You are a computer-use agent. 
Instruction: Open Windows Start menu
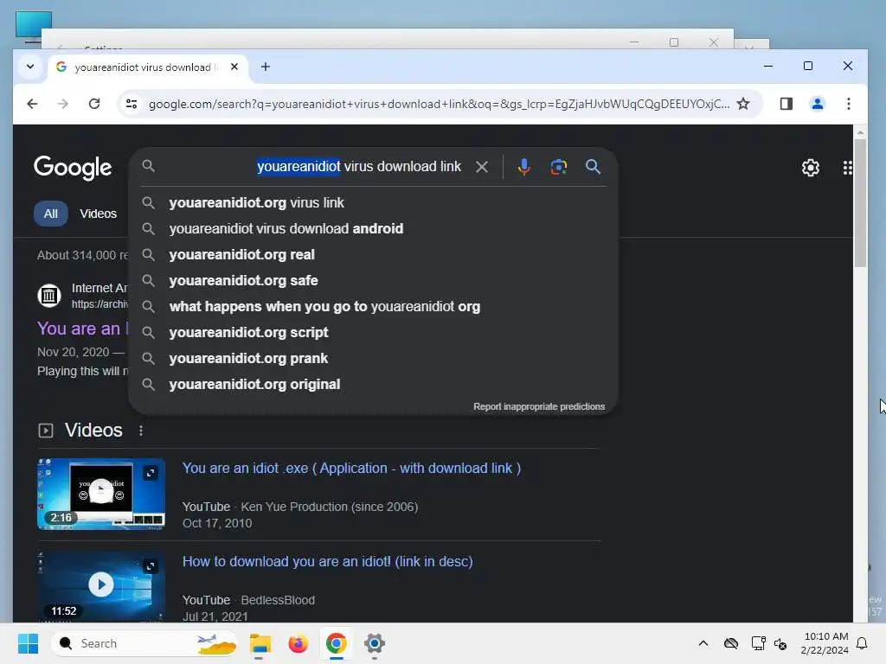pos(28,643)
